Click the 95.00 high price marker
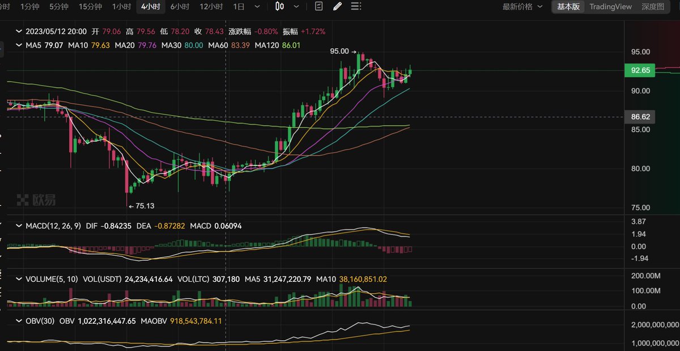This screenshot has height=351, width=680. point(343,51)
